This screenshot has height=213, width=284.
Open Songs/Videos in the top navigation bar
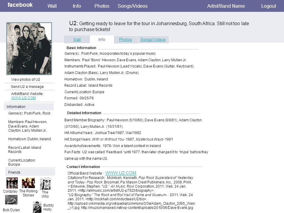click(x=133, y=6)
